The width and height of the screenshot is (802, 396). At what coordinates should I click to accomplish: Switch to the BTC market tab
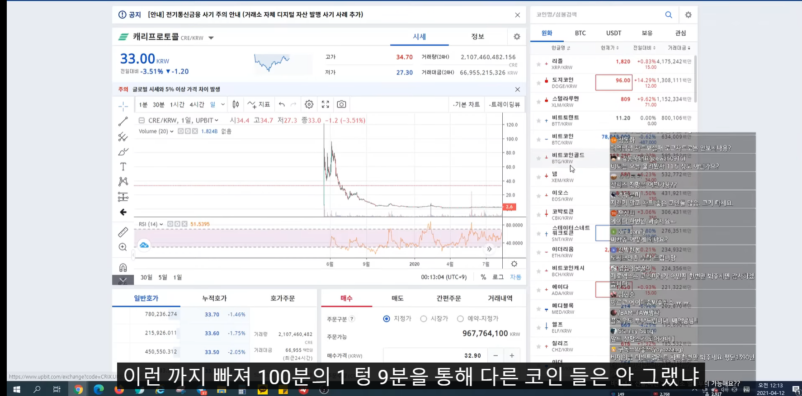(580, 33)
